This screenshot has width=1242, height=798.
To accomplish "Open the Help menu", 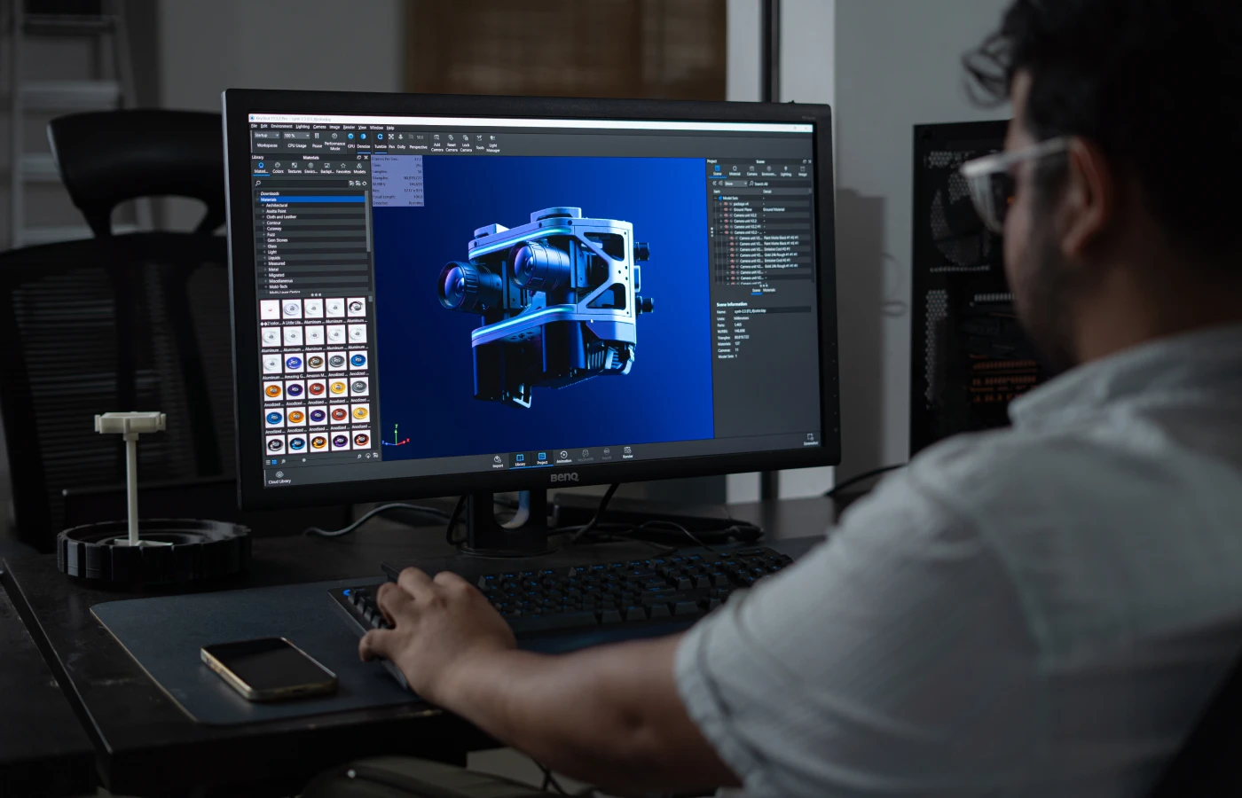I will coord(390,128).
